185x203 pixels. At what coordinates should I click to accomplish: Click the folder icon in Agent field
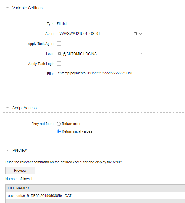pyautogui.click(x=134, y=34)
